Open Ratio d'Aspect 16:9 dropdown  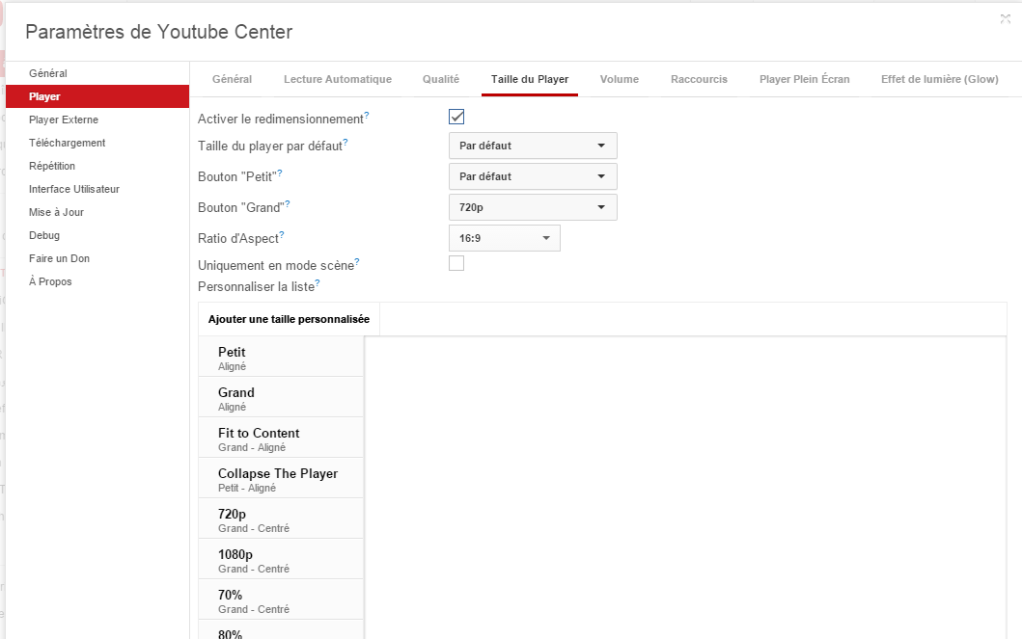pyautogui.click(x=505, y=238)
